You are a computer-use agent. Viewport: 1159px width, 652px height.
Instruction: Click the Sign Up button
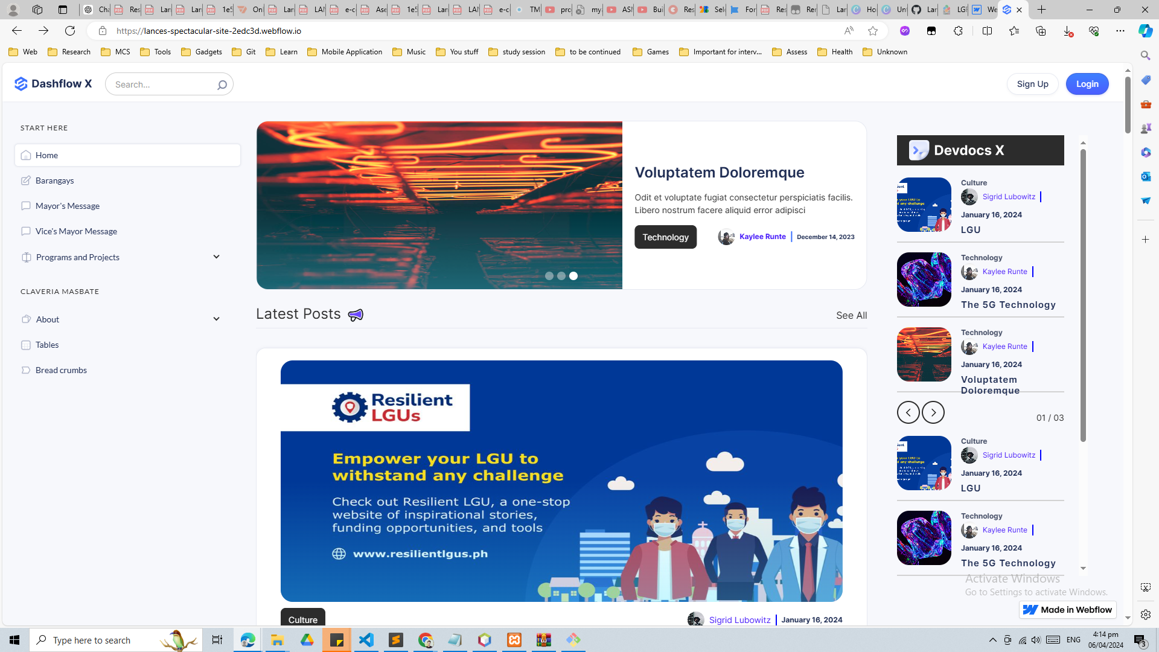pos(1032,84)
